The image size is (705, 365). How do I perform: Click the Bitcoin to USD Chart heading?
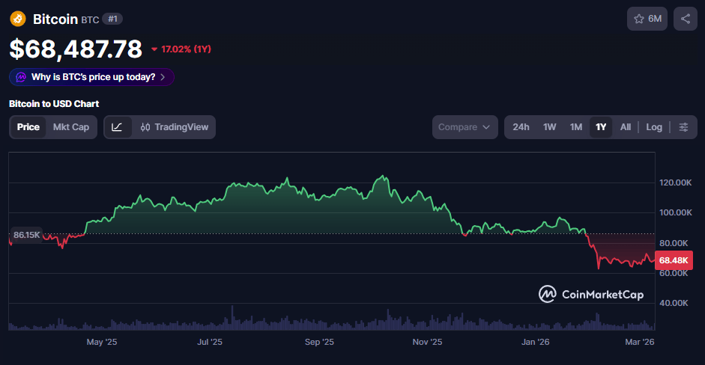54,104
